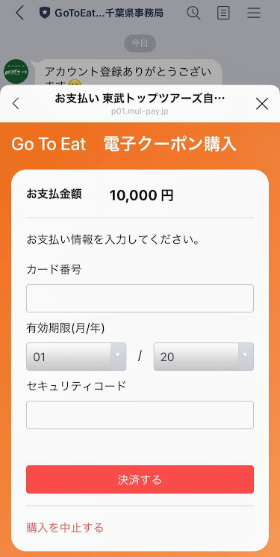Expand the expiry year dropdown showing 20

click(204, 357)
